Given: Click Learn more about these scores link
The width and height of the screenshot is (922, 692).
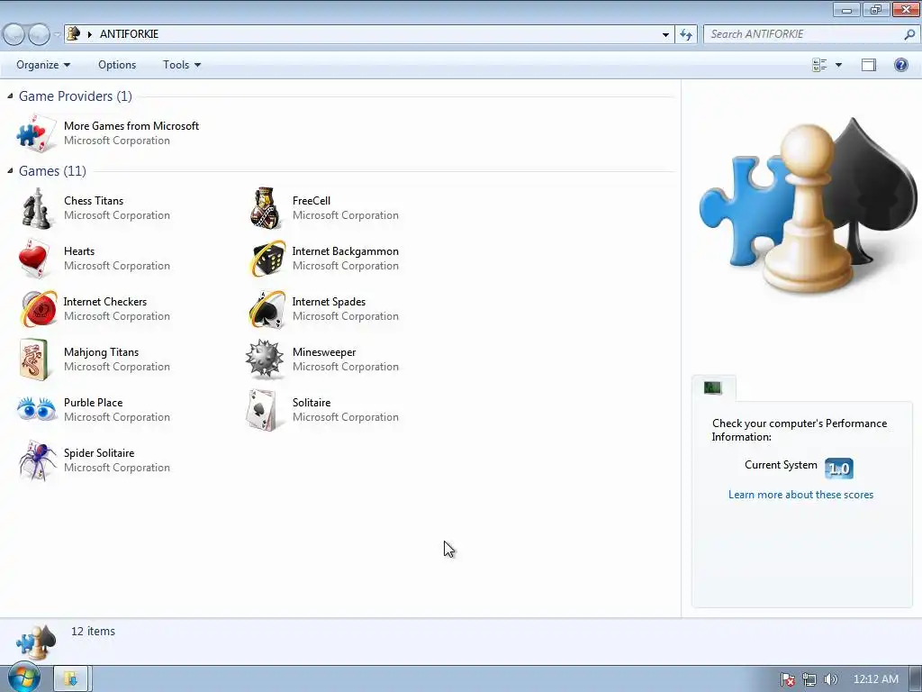Looking at the screenshot, I should coord(800,495).
